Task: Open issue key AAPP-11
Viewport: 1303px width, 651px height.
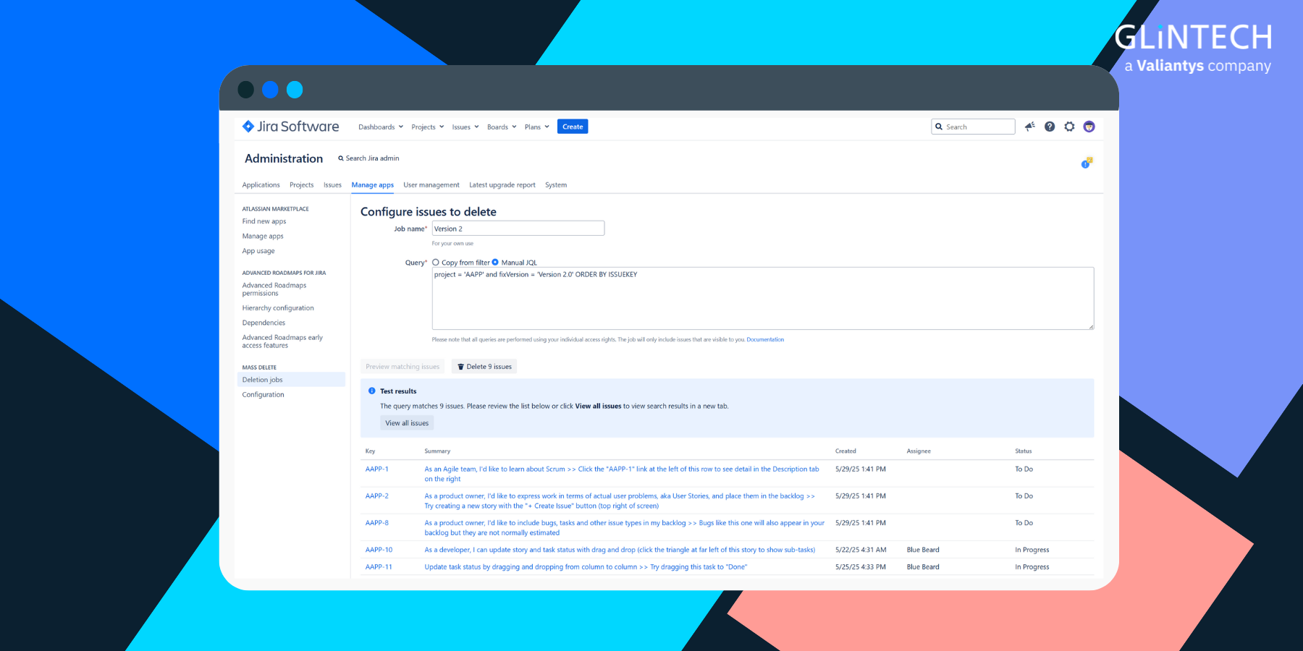Action: [379, 567]
